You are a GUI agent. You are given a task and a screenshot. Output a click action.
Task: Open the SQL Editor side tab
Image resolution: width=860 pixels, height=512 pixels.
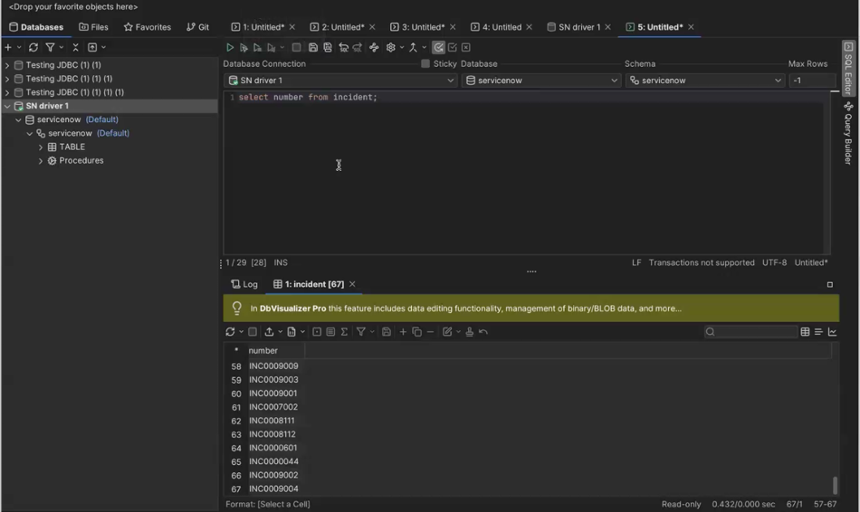pos(848,69)
